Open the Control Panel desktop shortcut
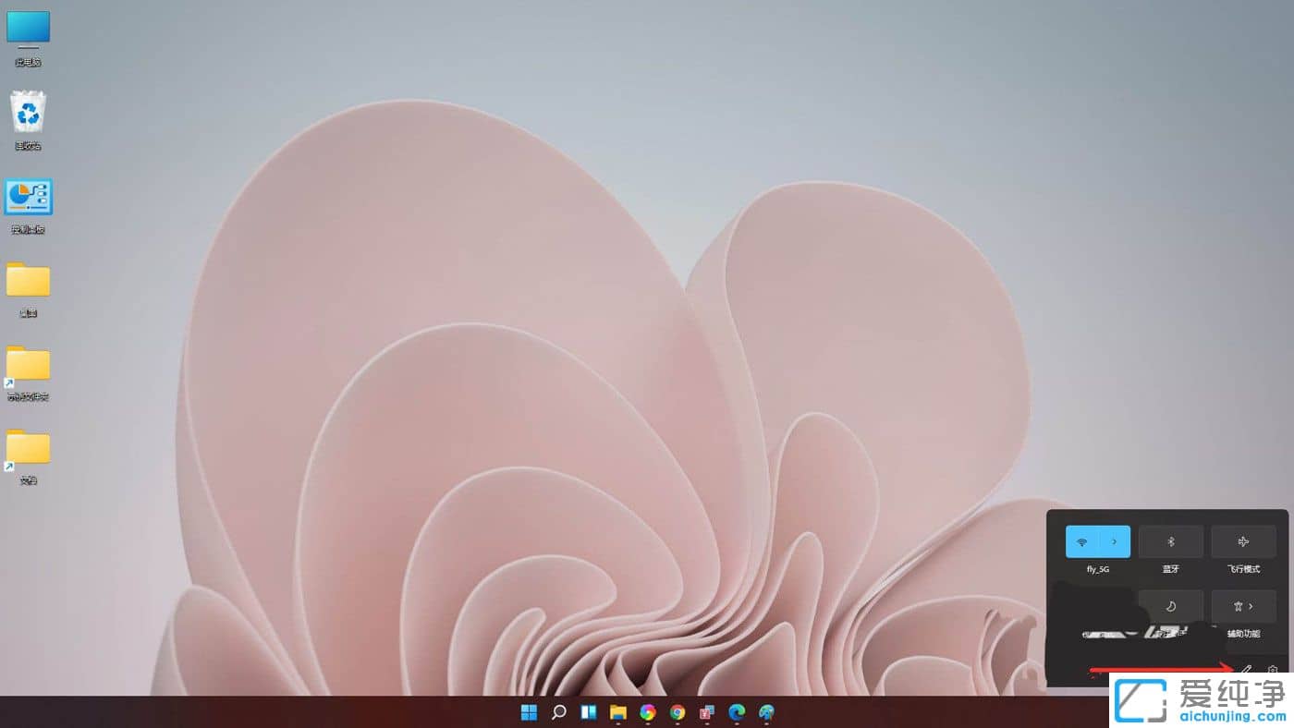1294x728 pixels. [x=27, y=197]
